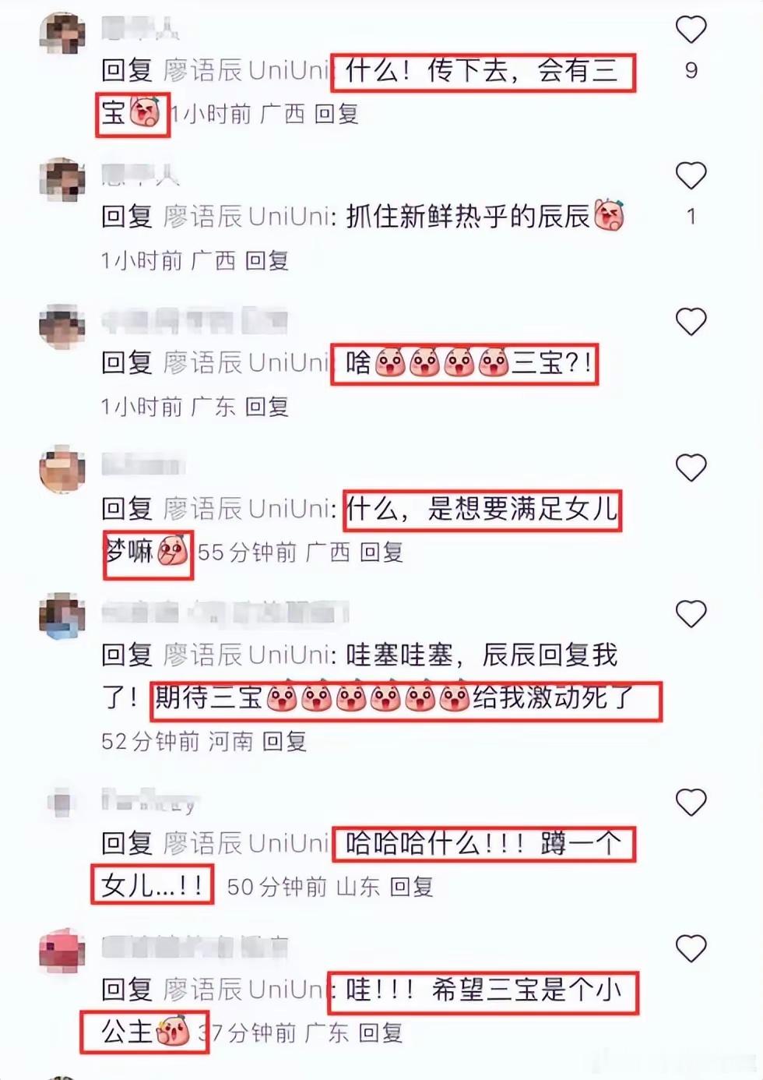Like the comment with 9 likes
This screenshot has height=1080, width=763.
691,30
